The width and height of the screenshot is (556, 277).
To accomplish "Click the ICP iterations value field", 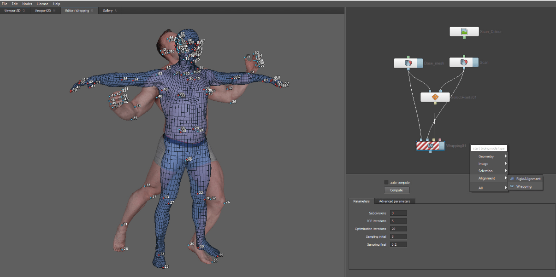I will pos(398,221).
